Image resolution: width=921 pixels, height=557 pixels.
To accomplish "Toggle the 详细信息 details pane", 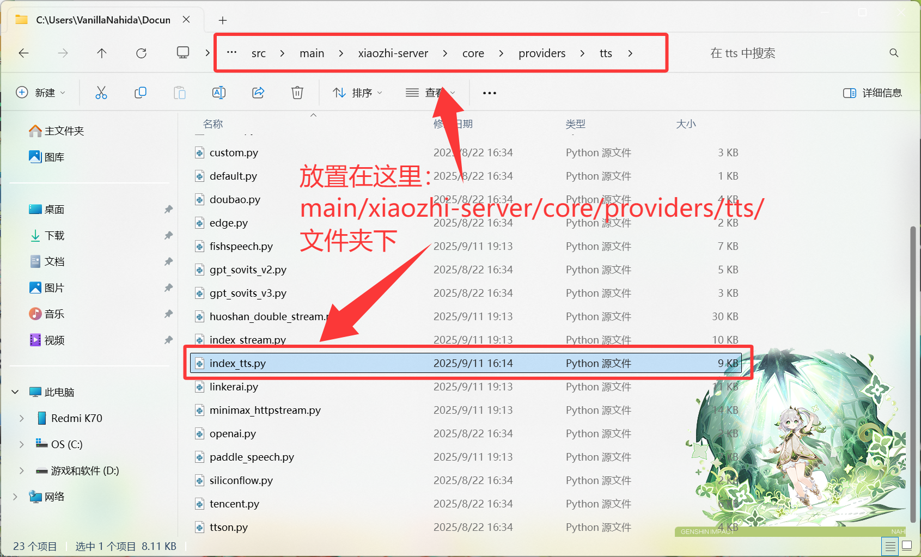I will 873,93.
